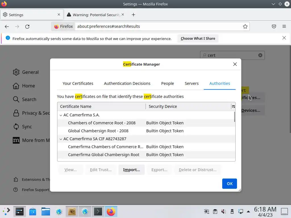Show hidden system tray icons arrow
Screen dimensions: 291x218
[x=248, y=211]
